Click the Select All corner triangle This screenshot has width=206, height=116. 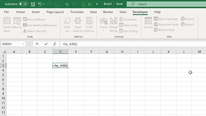point(4,52)
